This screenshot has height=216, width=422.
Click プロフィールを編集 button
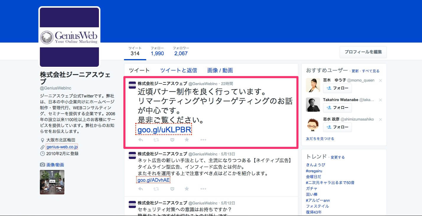tap(363, 52)
